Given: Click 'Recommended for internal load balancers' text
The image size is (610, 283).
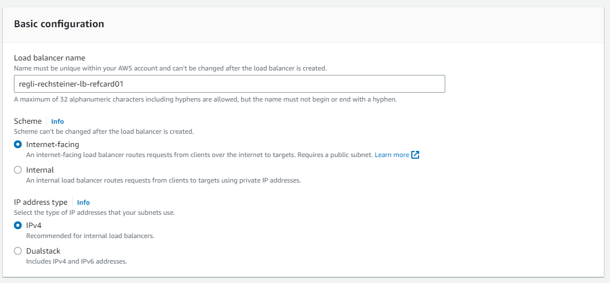Looking at the screenshot, I should 90,236.
